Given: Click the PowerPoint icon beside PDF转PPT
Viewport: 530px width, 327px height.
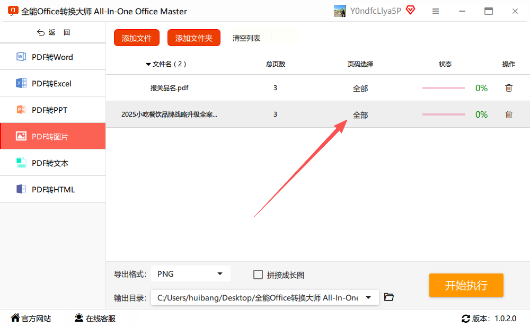Looking at the screenshot, I should pyautogui.click(x=21, y=110).
